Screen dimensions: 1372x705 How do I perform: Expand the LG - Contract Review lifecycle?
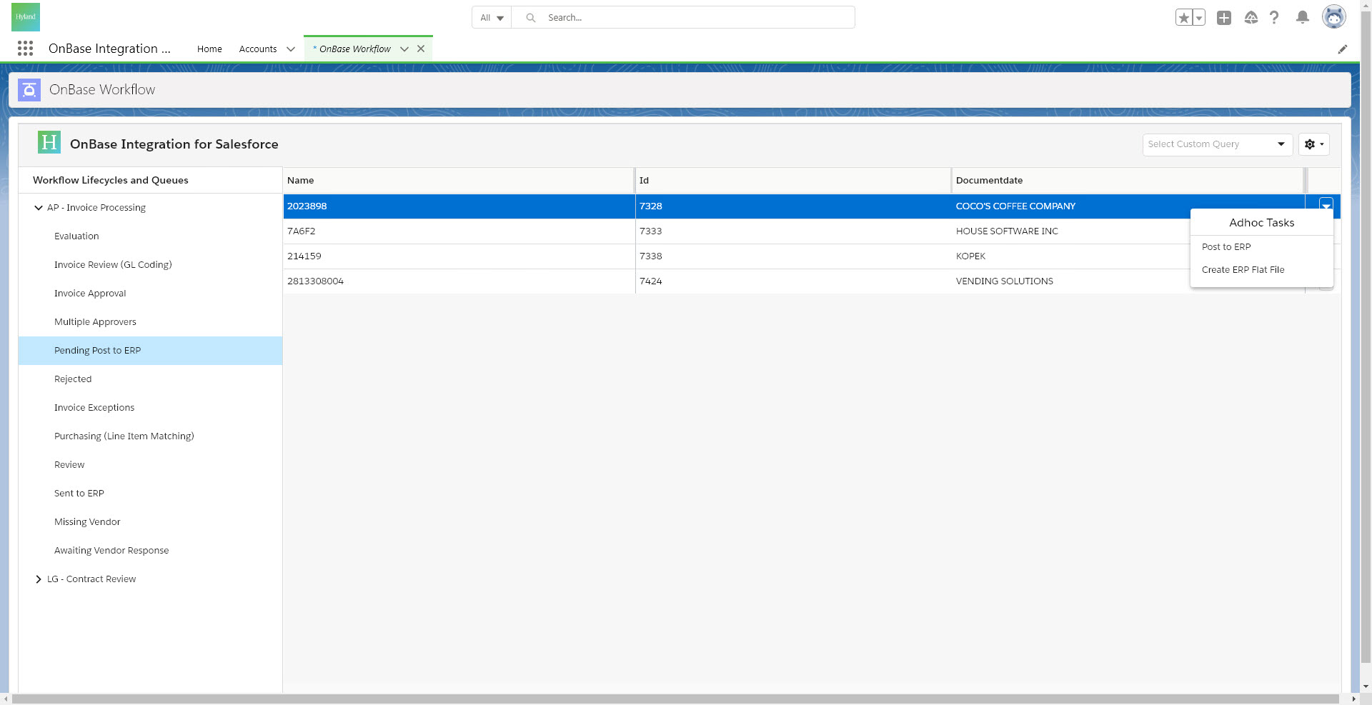pyautogui.click(x=39, y=579)
